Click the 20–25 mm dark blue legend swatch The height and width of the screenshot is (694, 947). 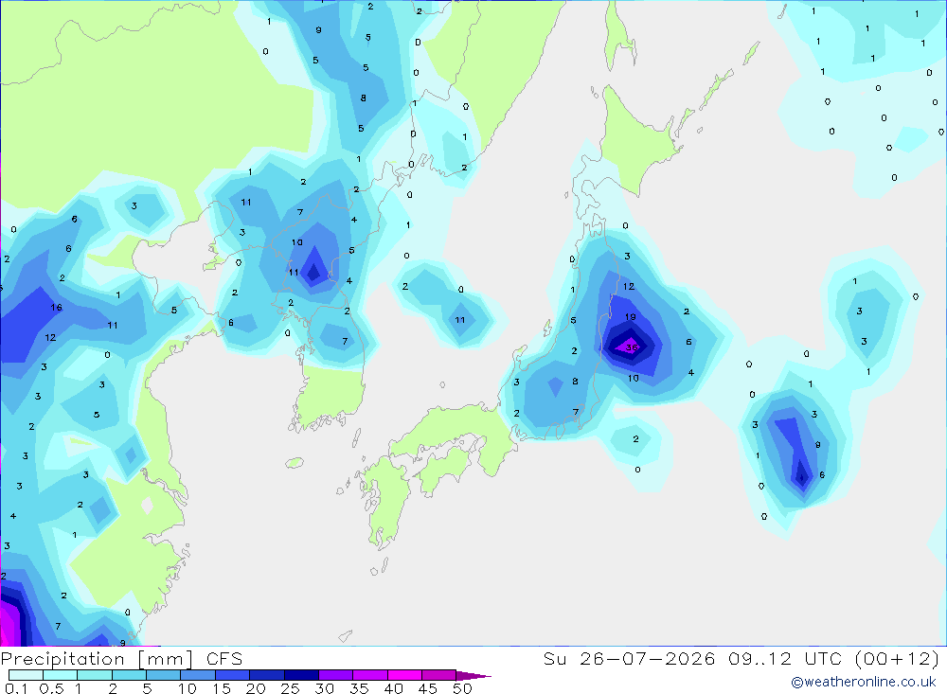click(x=267, y=675)
